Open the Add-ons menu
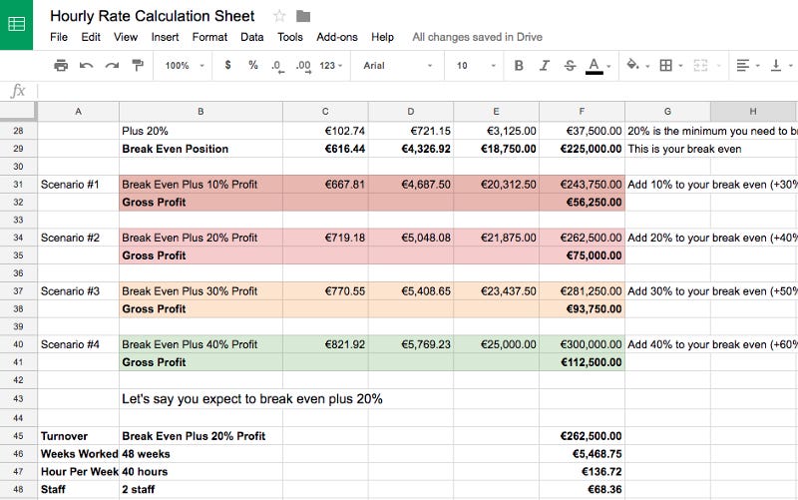Image resolution: width=798 pixels, height=500 pixels. point(337,37)
